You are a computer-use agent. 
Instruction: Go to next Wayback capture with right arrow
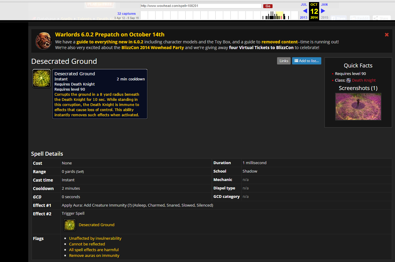323,11
